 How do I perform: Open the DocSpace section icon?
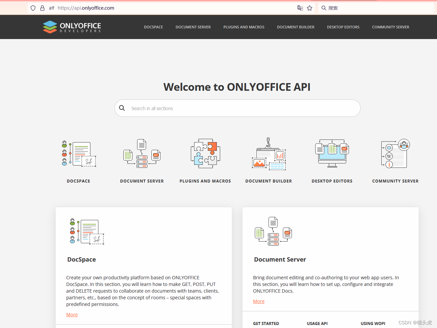pos(79,154)
